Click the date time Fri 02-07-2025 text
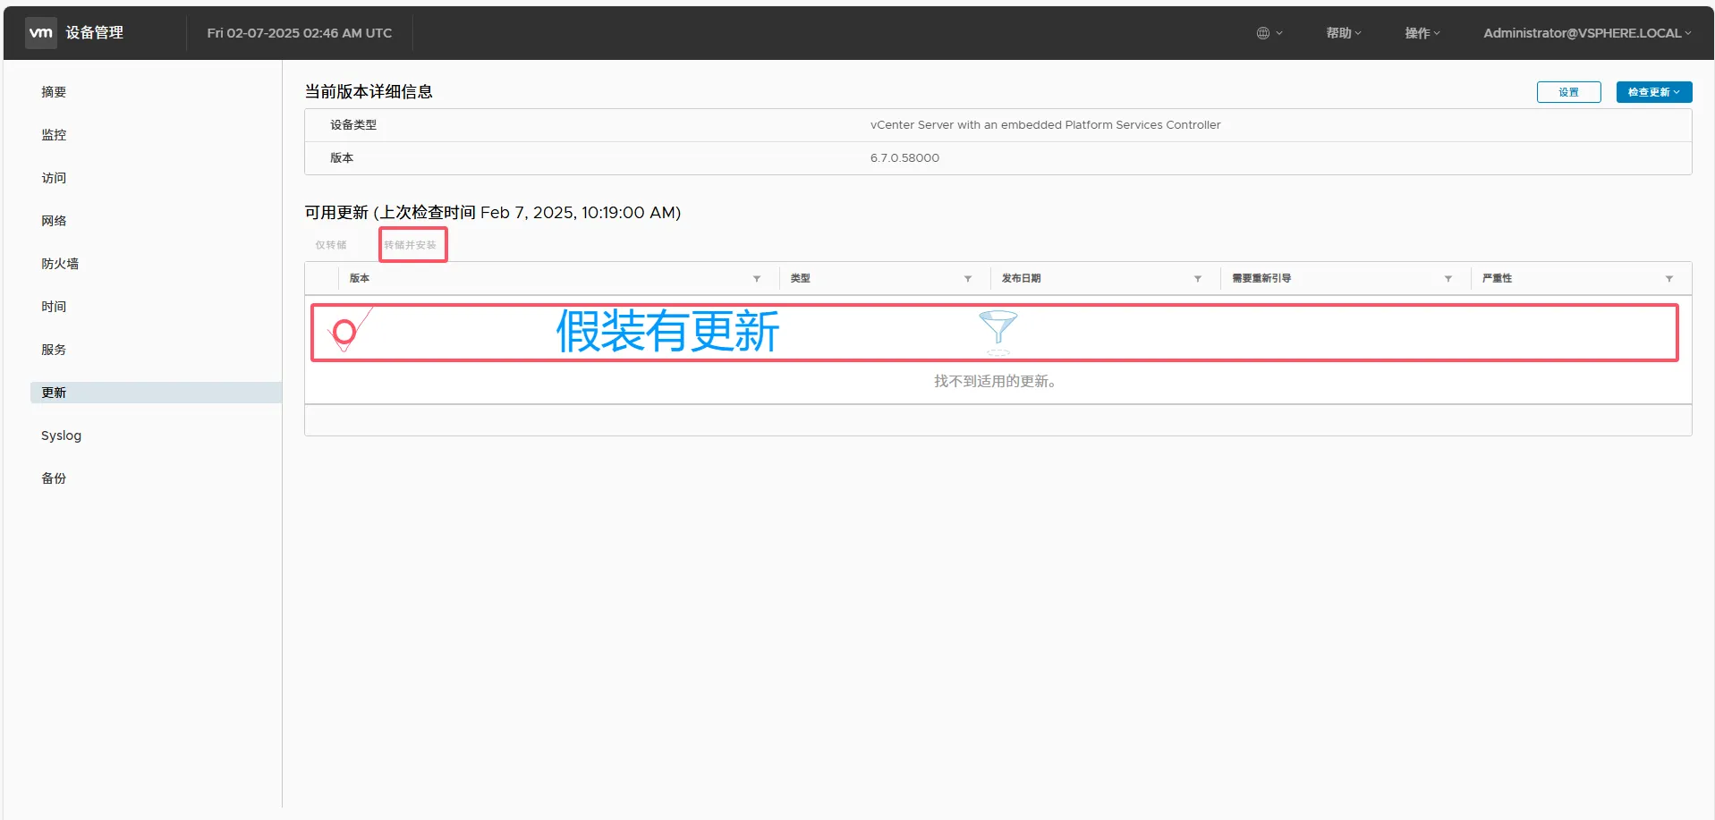1715x820 pixels. (x=299, y=33)
